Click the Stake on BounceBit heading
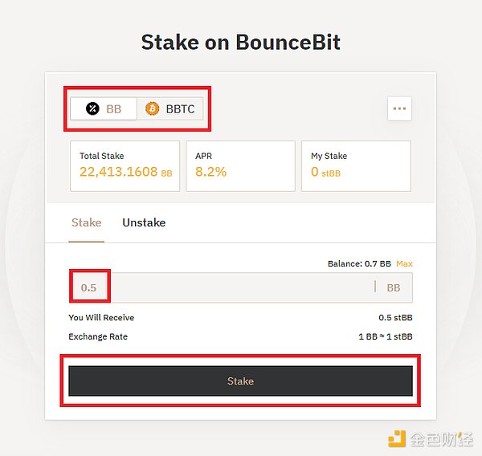 coord(241,42)
